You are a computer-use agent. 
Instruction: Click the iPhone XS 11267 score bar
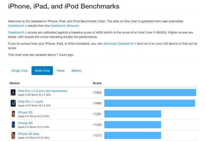pos(132,114)
